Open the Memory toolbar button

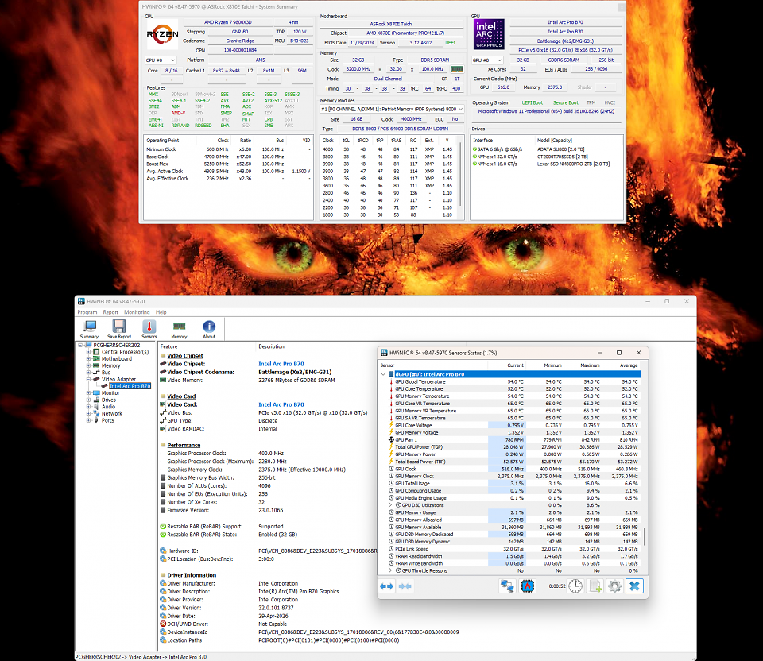coord(179,329)
